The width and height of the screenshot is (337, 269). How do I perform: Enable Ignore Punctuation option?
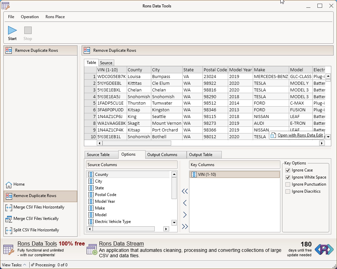288,185
